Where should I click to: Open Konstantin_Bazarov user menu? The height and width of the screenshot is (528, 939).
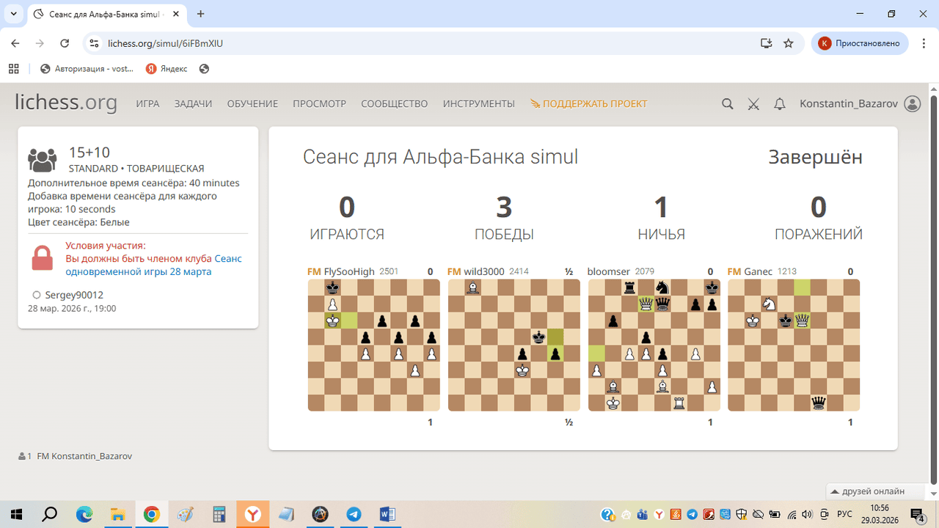click(848, 104)
